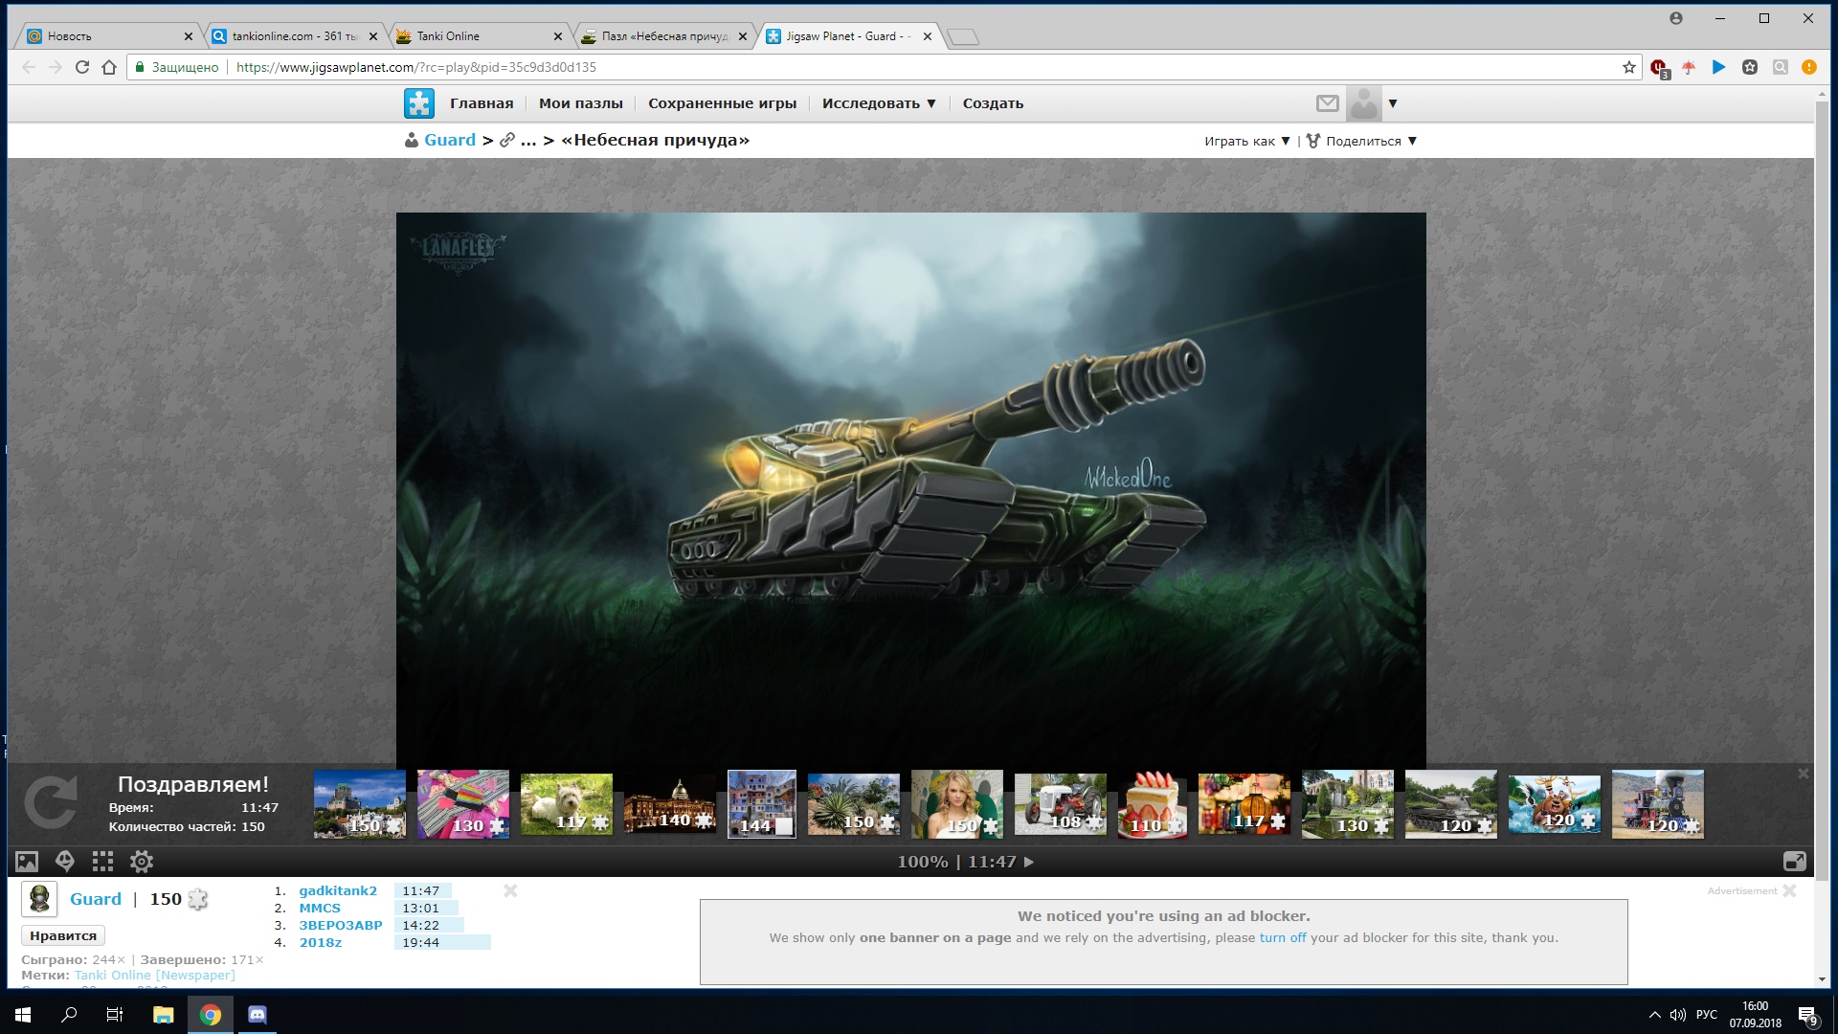Click the play timer arrow

point(1029,862)
